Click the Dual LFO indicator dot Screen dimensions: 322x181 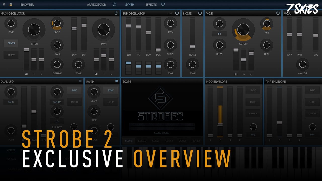[80, 81]
